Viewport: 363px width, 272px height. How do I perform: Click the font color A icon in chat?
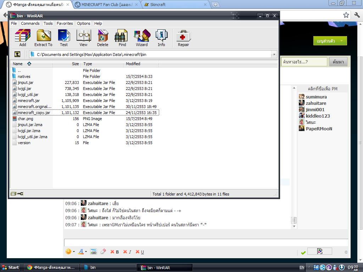(x=81, y=252)
